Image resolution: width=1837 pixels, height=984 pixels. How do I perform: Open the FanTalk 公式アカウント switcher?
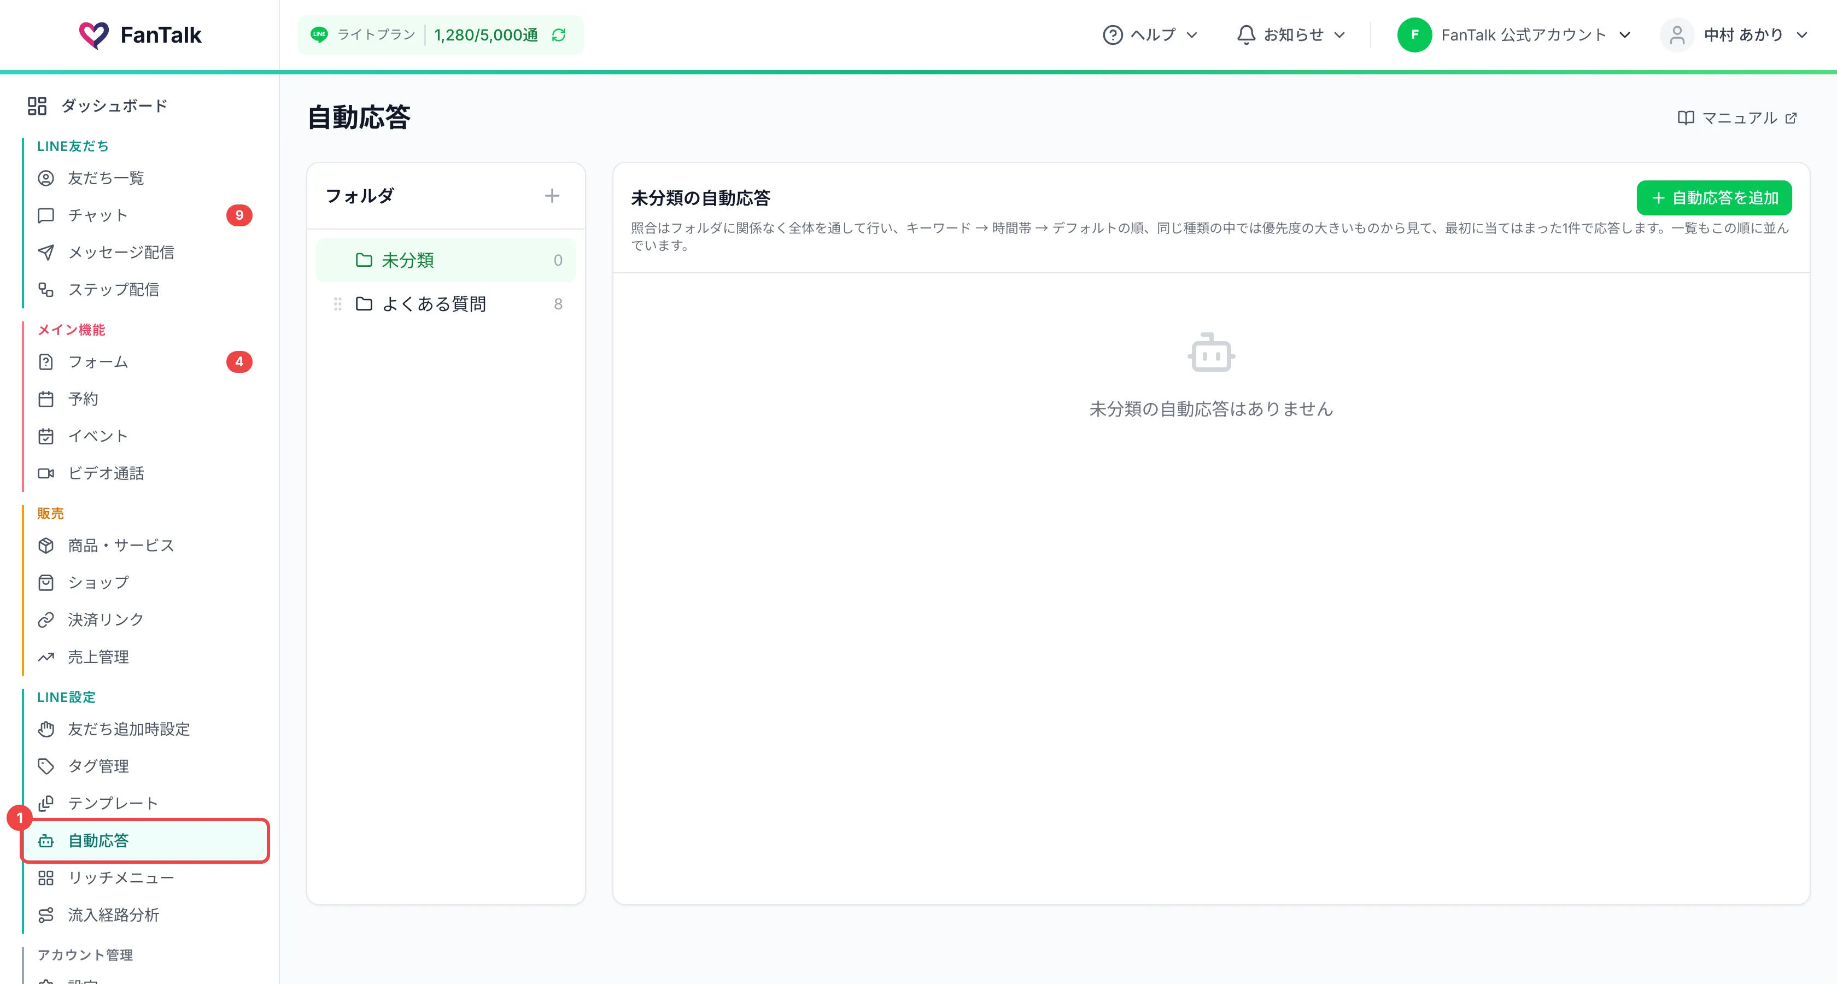click(x=1514, y=35)
